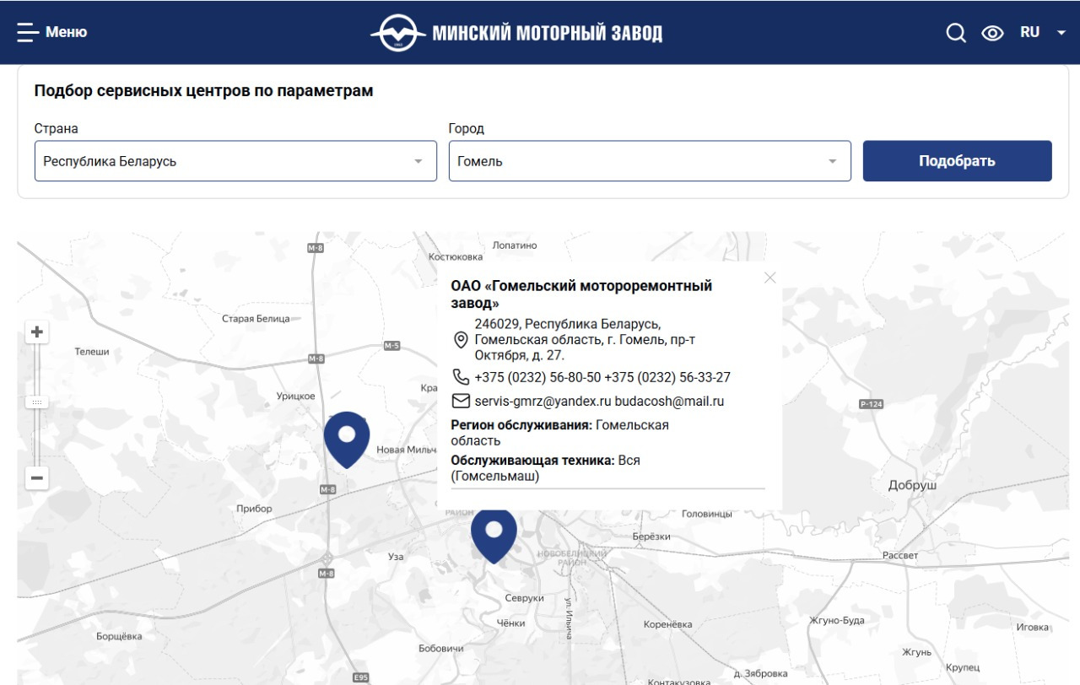
Task: Click the Меню text in header
Action: (66, 33)
